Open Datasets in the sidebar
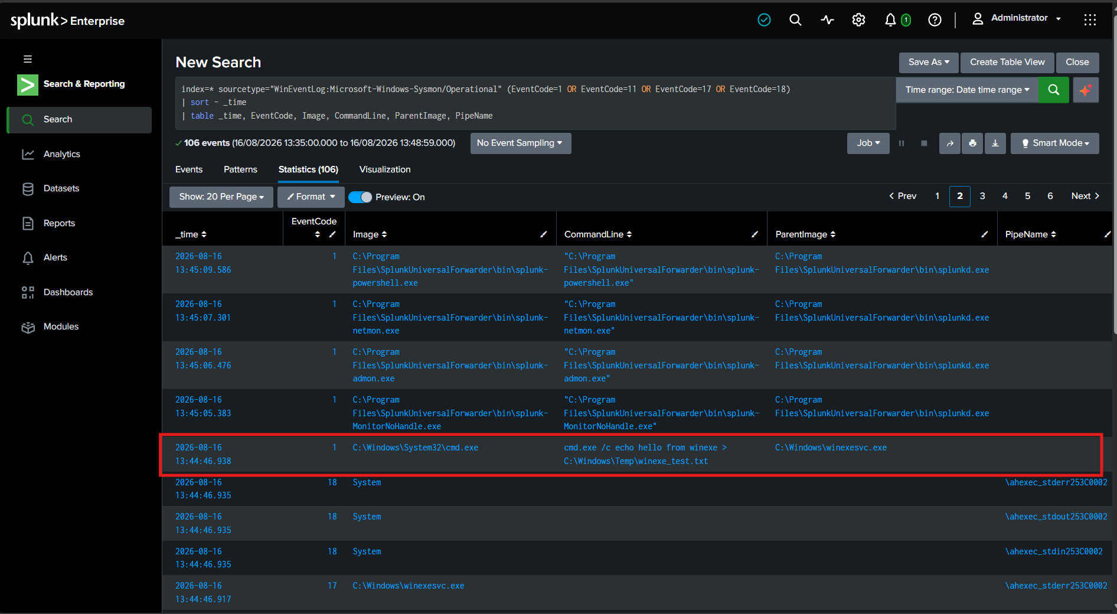Viewport: 1117px width, 614px height. pyautogui.click(x=79, y=189)
